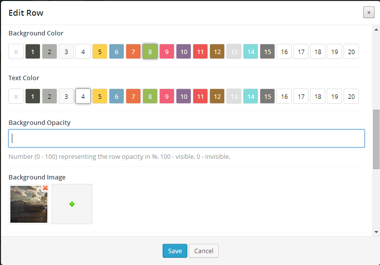The width and height of the screenshot is (380, 265).
Task: Pick Background Color swatch 11 red
Action: tap(201, 52)
